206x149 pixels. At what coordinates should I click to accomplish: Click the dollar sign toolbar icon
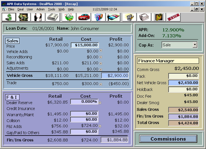(x=9, y=17)
